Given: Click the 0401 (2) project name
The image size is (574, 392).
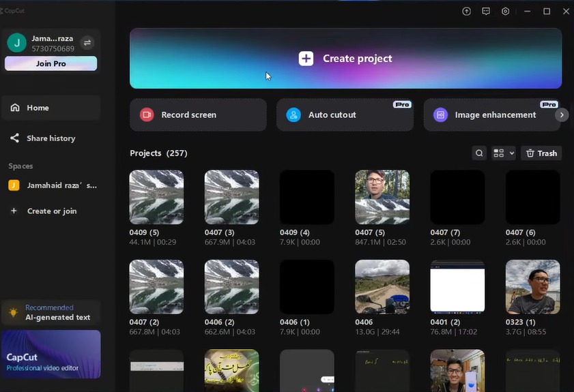Looking at the screenshot, I should (445, 322).
